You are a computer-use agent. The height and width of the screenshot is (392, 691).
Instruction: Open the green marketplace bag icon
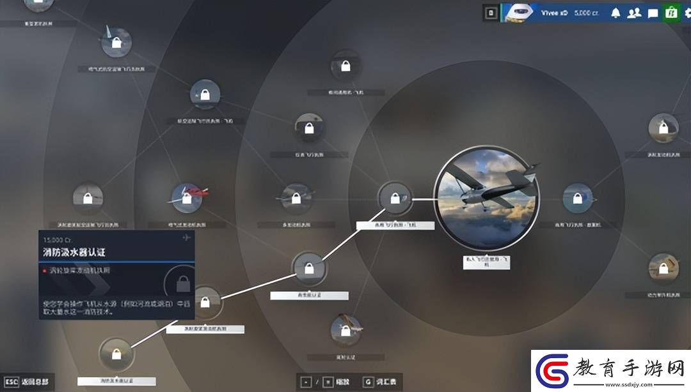(x=671, y=13)
